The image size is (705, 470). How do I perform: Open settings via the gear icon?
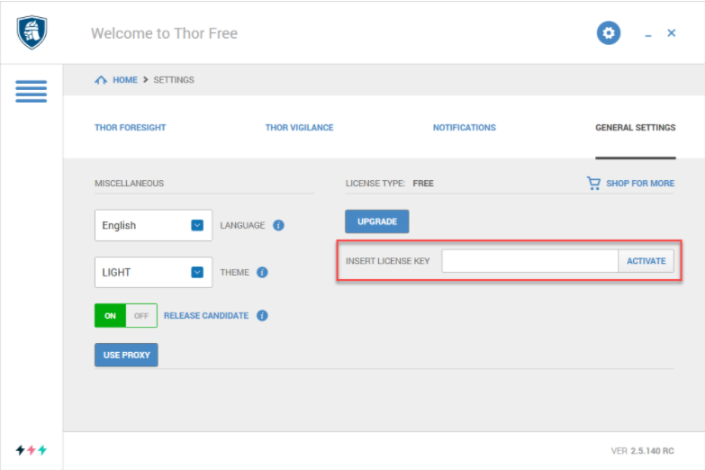point(609,32)
